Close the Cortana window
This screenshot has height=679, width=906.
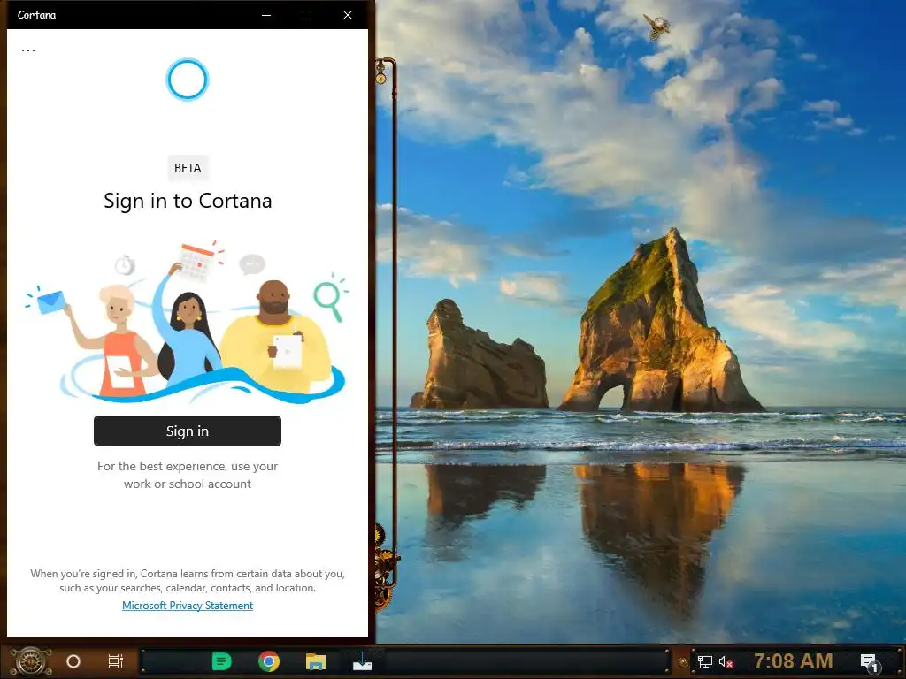[347, 15]
